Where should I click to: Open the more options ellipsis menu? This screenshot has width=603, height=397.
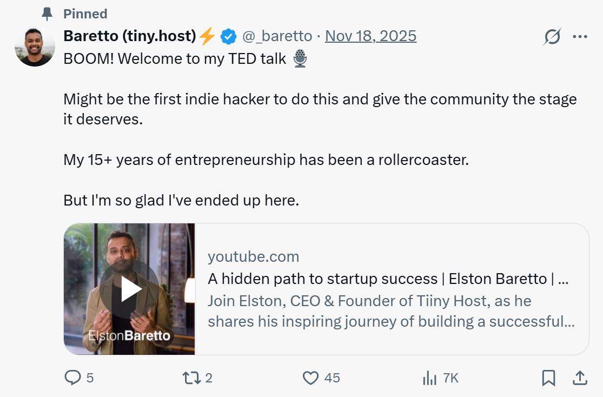click(580, 36)
